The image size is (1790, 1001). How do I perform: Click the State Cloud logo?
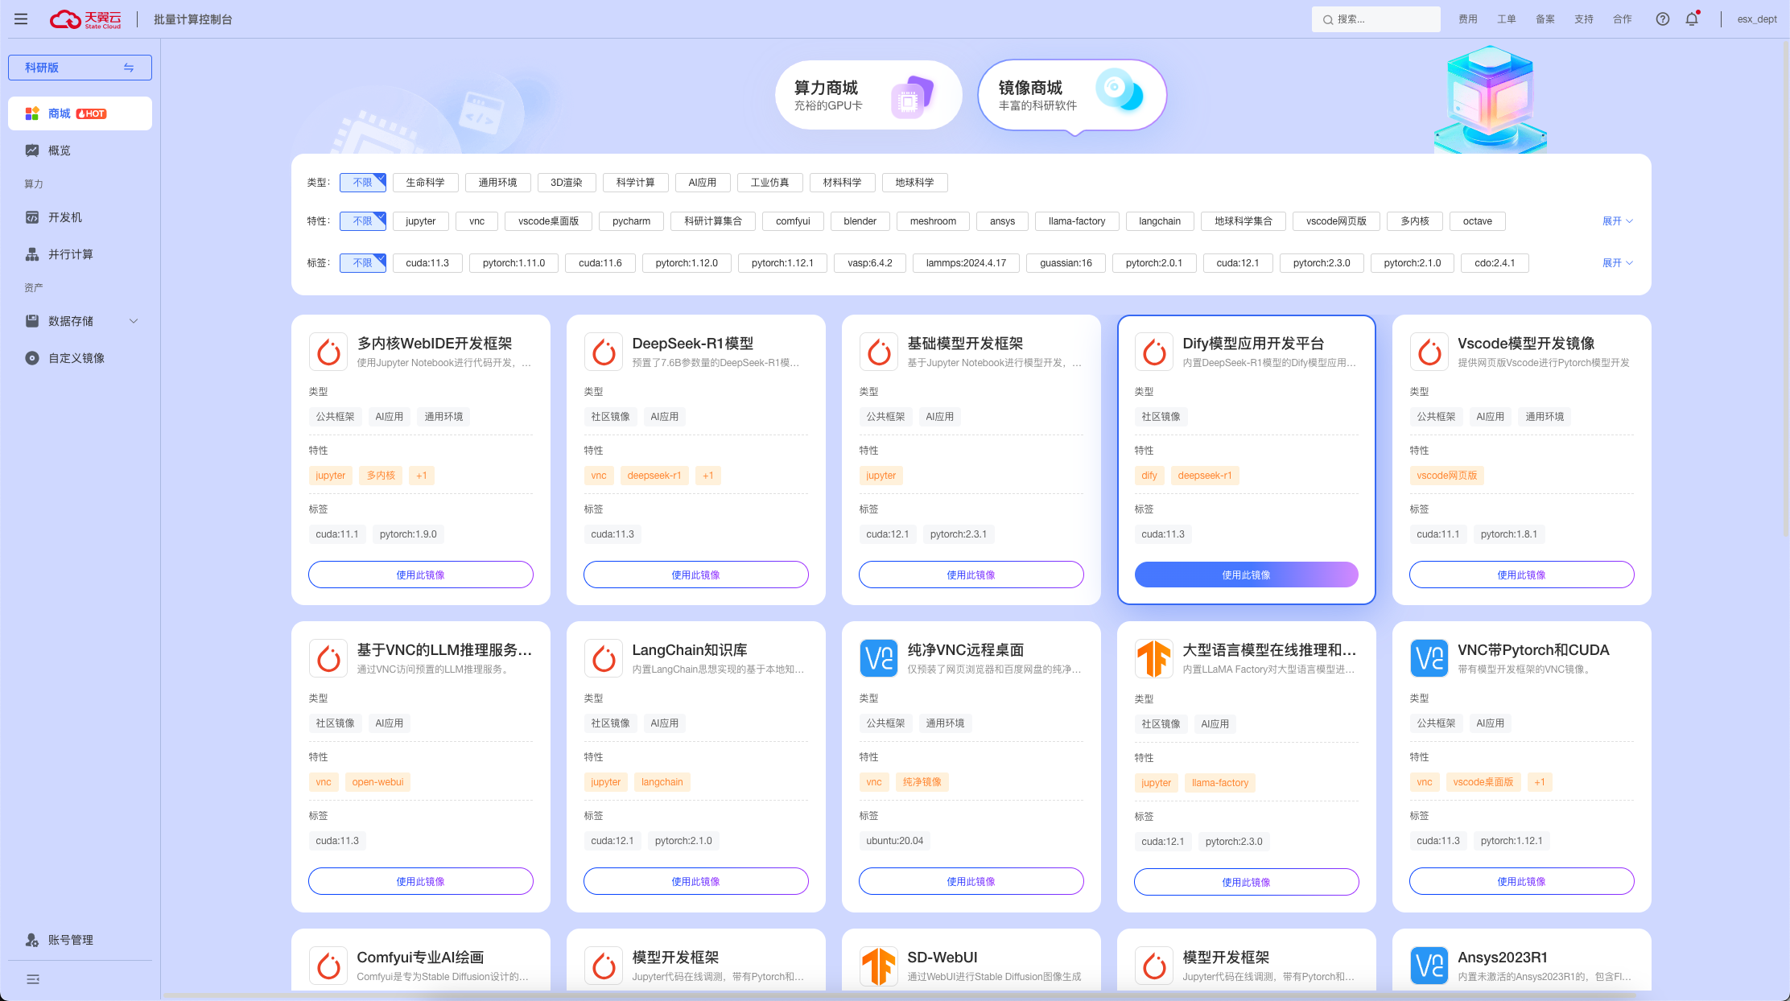85,19
